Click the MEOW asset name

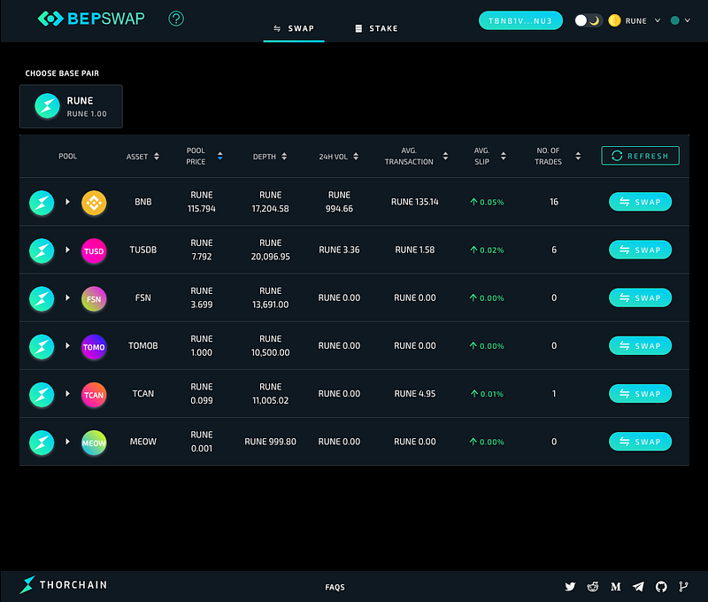coord(143,442)
